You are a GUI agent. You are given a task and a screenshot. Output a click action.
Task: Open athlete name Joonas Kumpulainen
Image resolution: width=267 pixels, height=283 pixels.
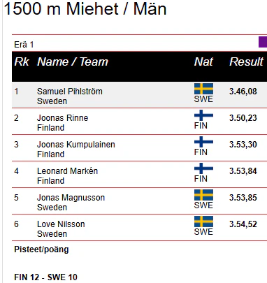[x=76, y=145]
